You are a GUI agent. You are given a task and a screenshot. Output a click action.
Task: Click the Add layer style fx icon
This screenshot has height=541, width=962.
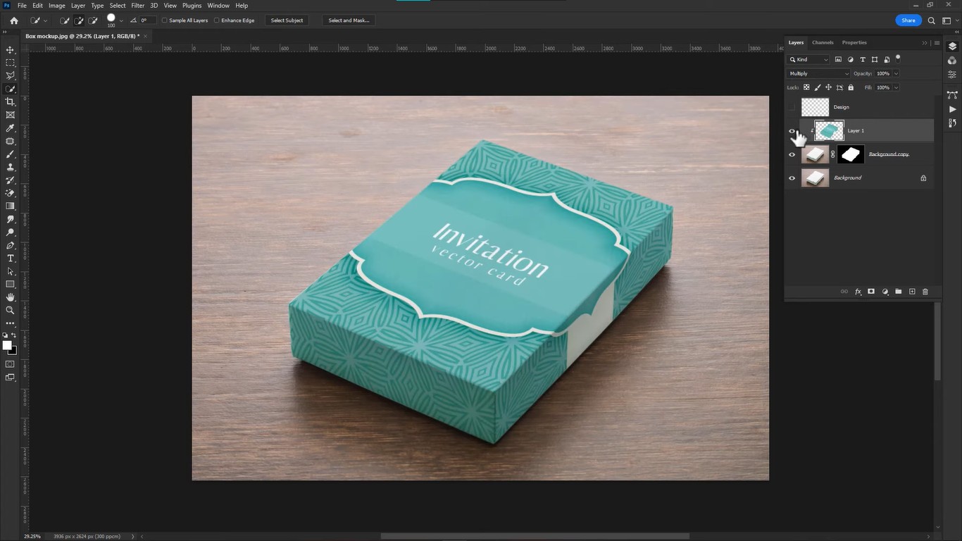tap(858, 291)
